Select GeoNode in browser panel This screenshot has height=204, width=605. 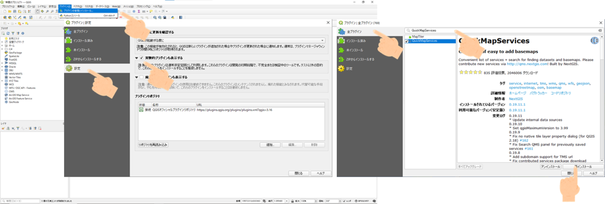(13, 102)
